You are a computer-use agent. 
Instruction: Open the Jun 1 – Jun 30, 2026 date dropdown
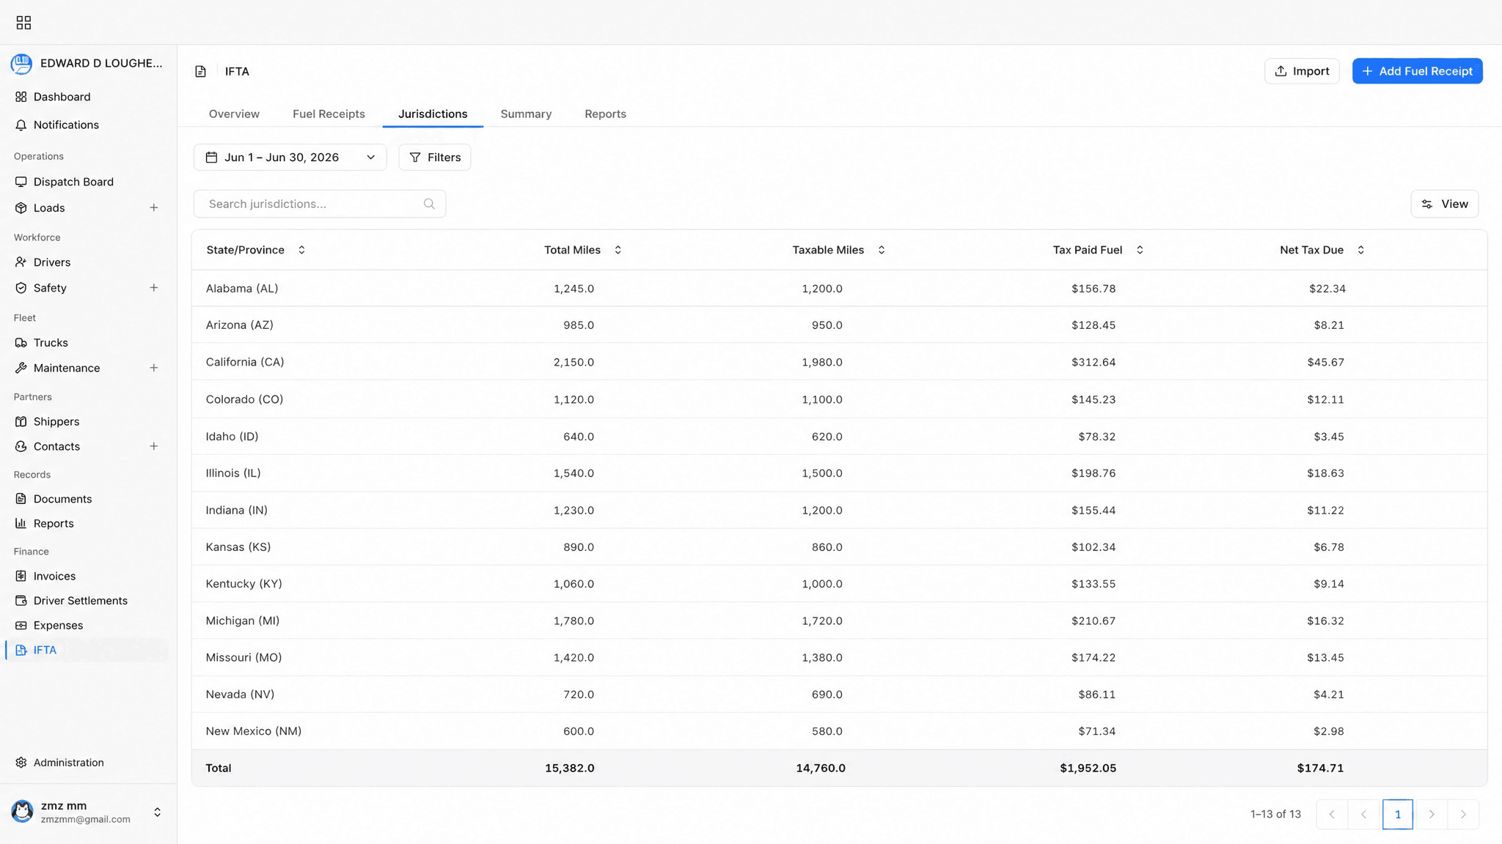[290, 158]
